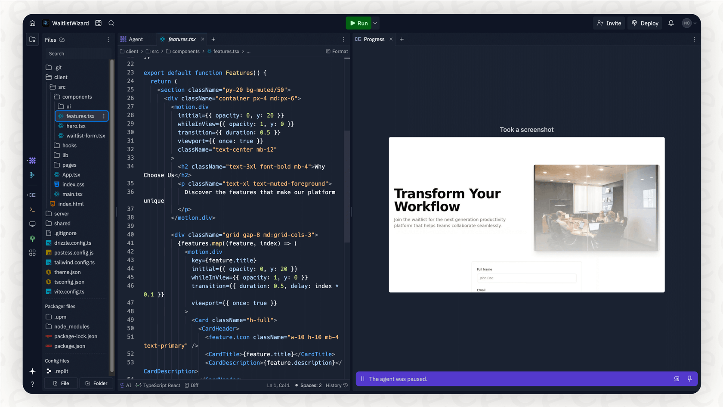Pin the paused agent notification banner

click(x=690, y=379)
